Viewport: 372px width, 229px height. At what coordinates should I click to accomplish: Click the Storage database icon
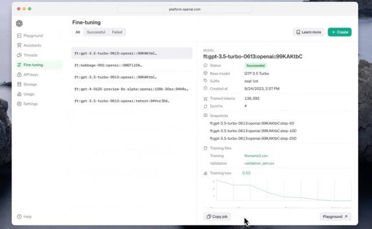[x=19, y=84]
